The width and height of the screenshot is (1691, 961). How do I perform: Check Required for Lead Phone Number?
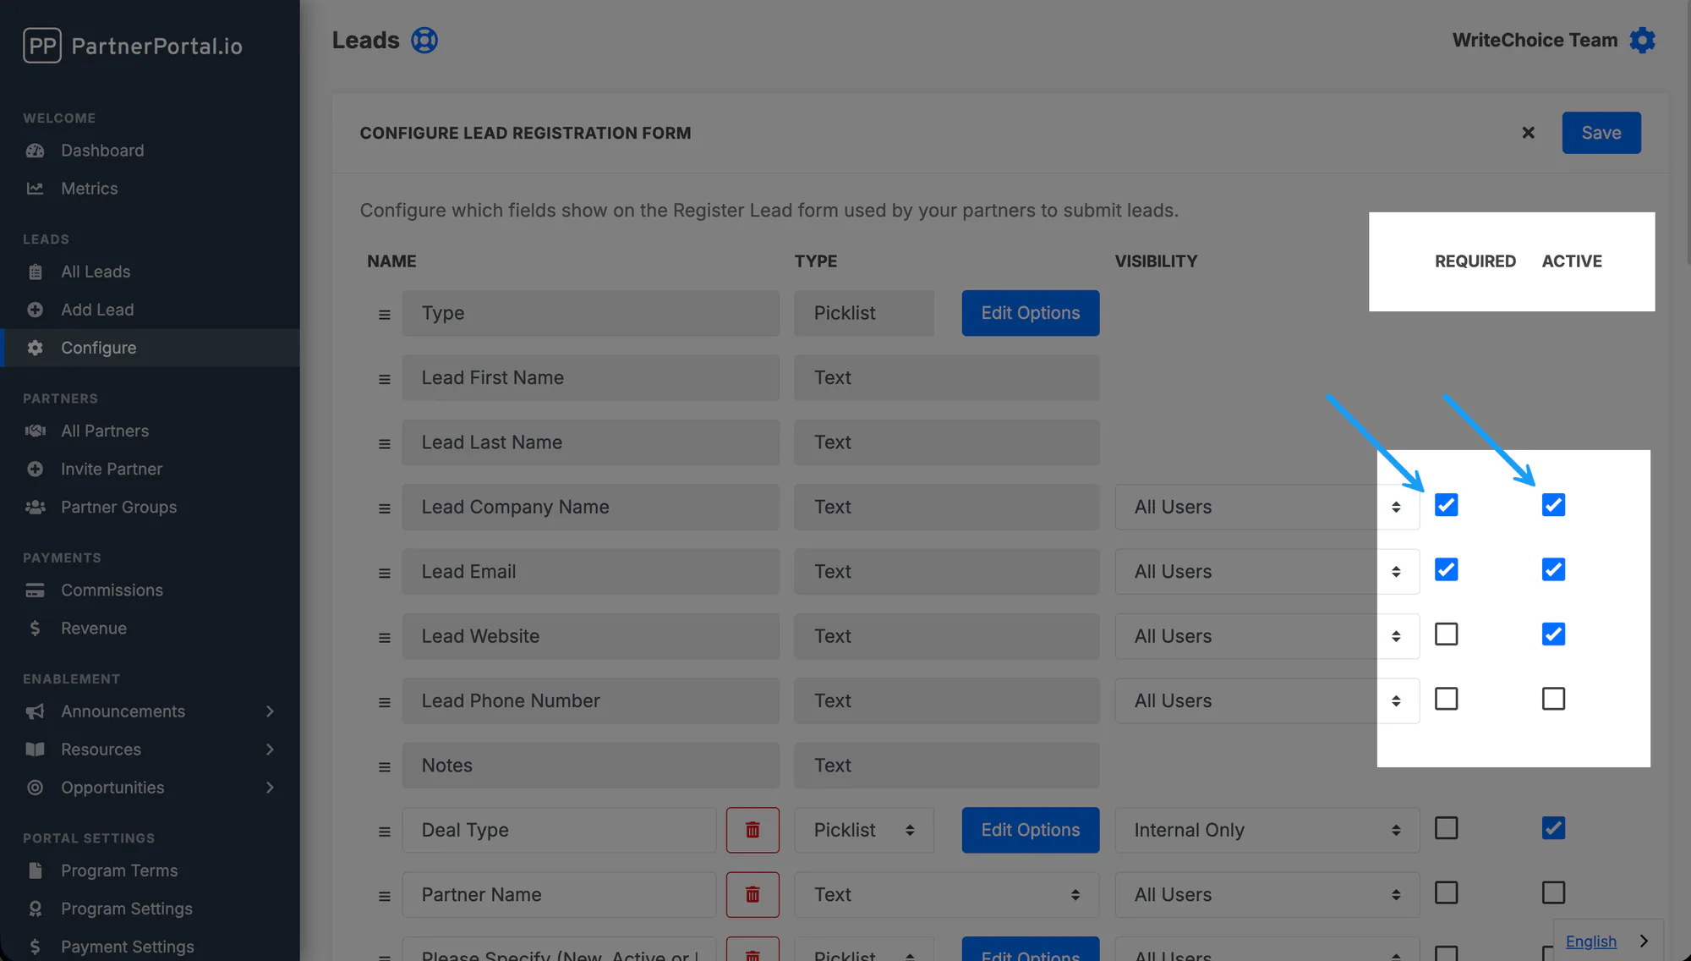[x=1447, y=699]
